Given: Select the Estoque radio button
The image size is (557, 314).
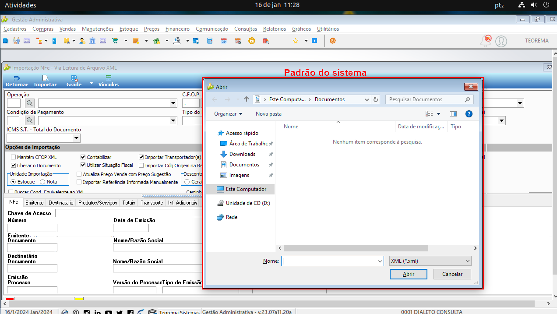Looking at the screenshot, I should (x=13, y=182).
